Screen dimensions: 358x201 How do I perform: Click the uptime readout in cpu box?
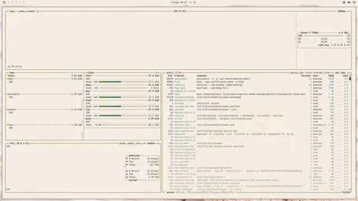point(15,66)
